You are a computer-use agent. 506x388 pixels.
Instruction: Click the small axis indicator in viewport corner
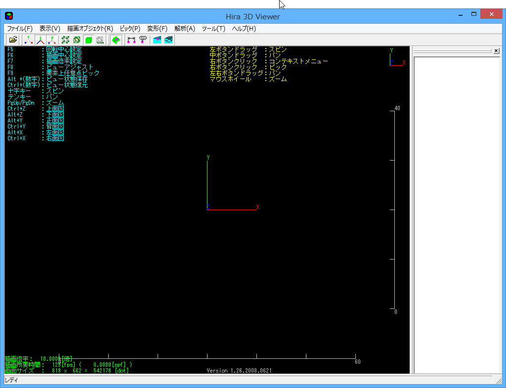[398, 57]
